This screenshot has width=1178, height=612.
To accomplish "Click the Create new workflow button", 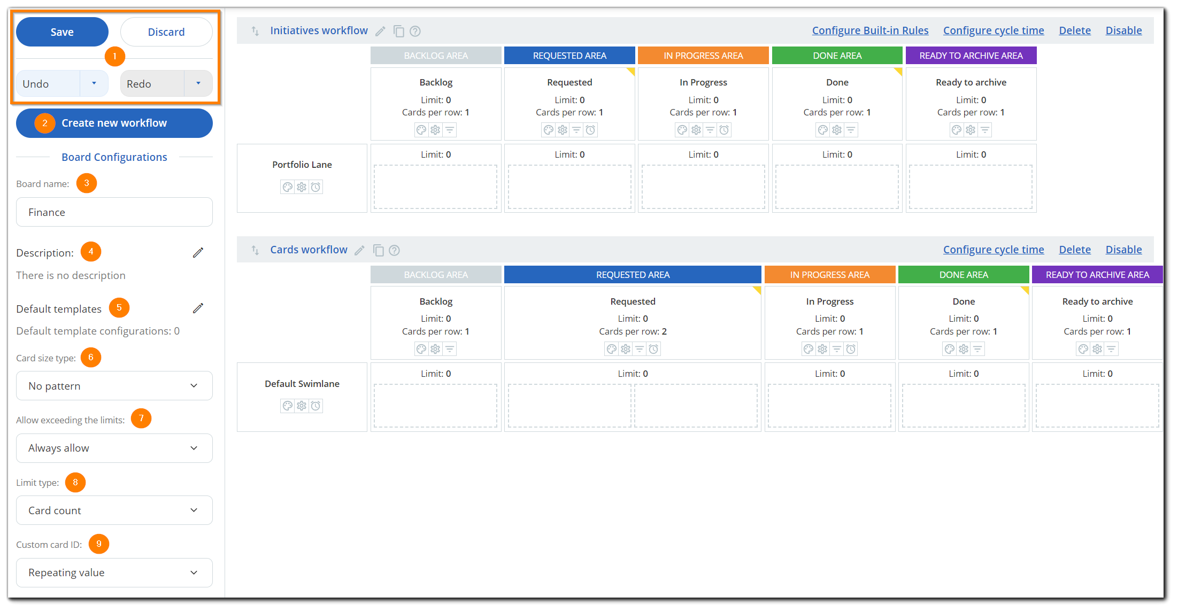I will (x=114, y=123).
